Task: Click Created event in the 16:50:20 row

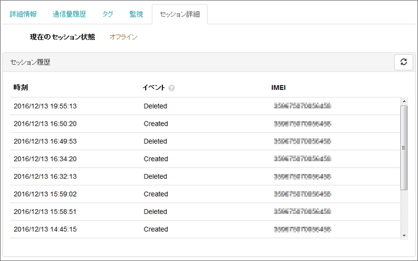Action: tap(156, 124)
